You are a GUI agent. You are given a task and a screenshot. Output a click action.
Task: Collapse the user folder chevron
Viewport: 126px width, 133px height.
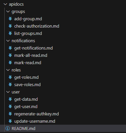pos(8,92)
